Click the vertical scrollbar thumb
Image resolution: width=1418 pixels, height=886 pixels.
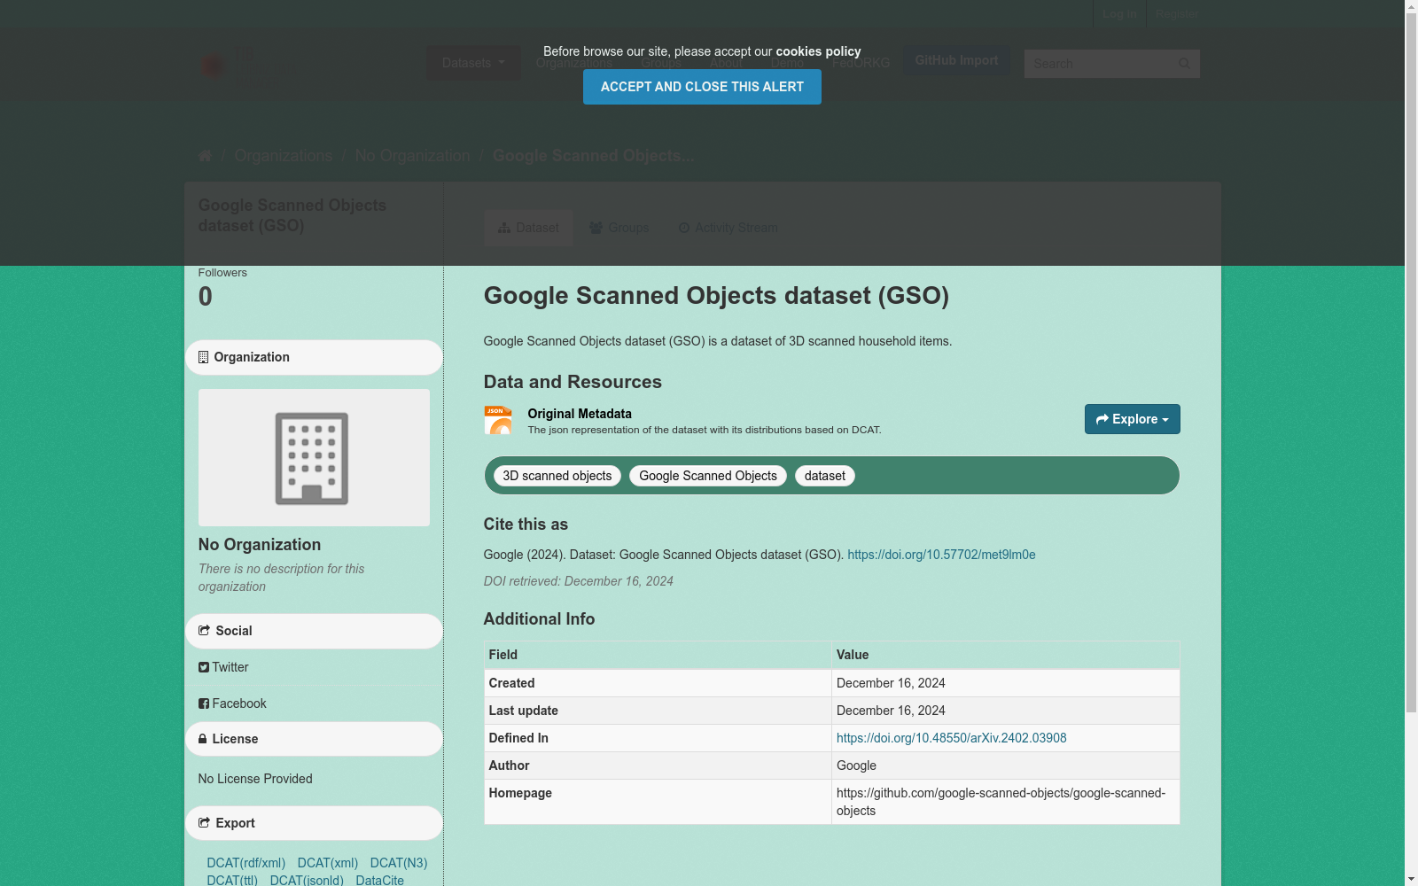[x=1411, y=363]
